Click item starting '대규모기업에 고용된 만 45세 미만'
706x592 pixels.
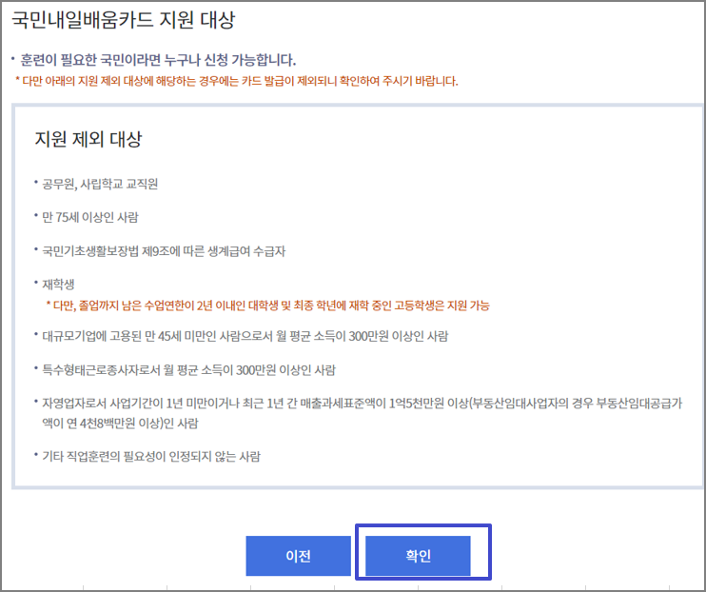245,336
